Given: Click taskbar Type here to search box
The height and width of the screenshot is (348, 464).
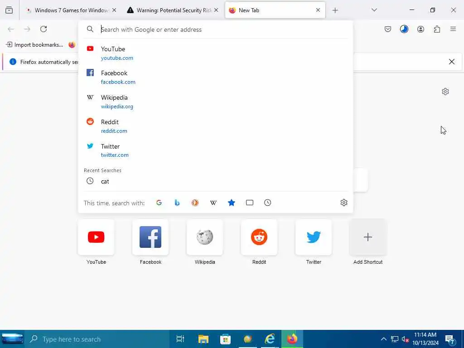Looking at the screenshot, I should click(97, 339).
